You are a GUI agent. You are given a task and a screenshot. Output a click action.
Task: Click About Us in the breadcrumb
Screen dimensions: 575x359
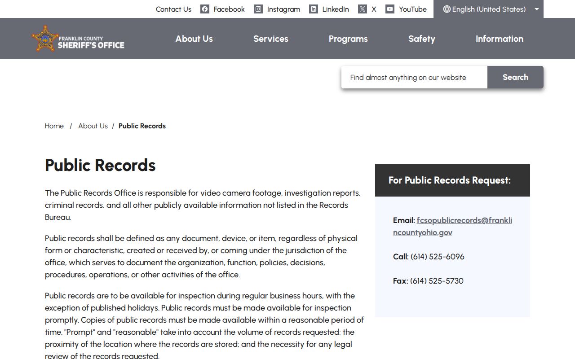pyautogui.click(x=93, y=126)
